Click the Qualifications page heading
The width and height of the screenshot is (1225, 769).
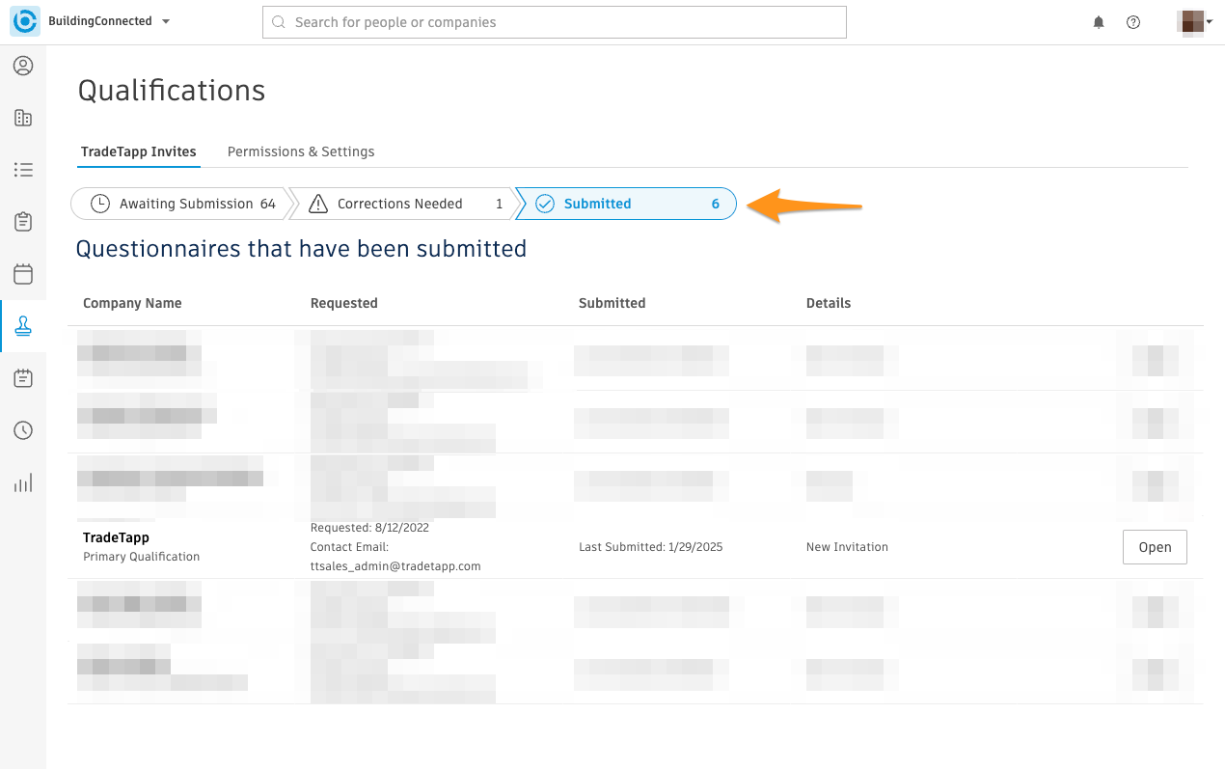click(172, 91)
